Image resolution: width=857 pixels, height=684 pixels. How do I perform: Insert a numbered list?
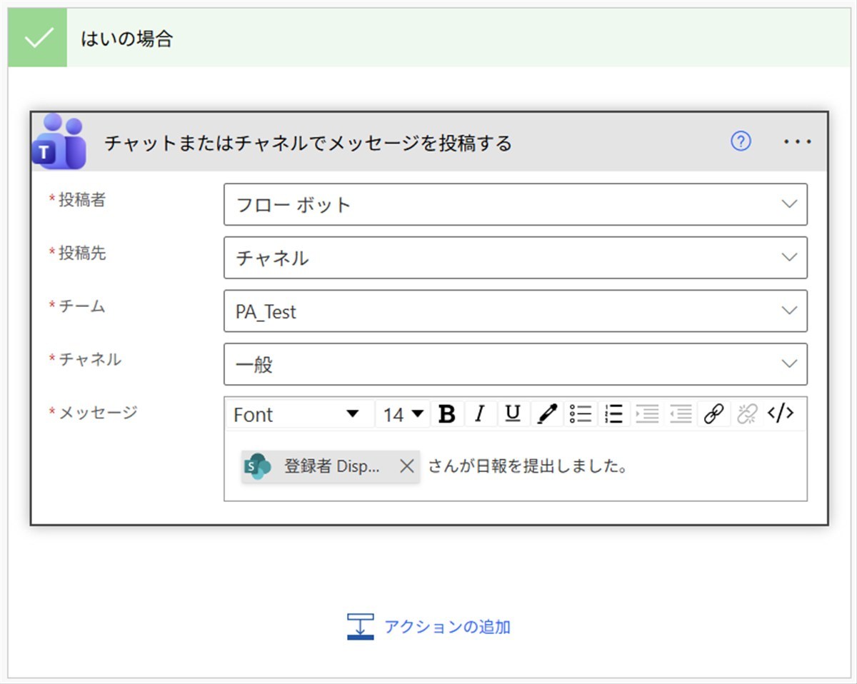pyautogui.click(x=613, y=414)
